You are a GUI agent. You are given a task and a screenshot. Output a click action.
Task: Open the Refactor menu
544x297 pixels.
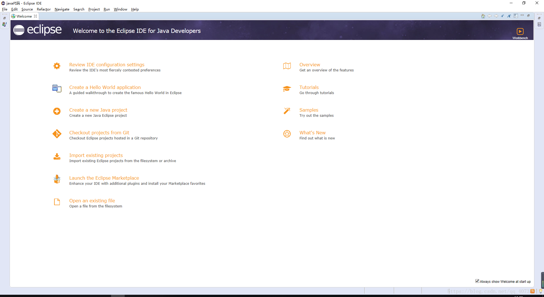[x=44, y=9]
